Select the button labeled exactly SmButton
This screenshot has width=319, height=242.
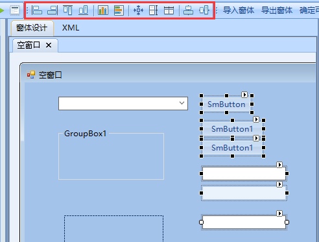point(226,104)
